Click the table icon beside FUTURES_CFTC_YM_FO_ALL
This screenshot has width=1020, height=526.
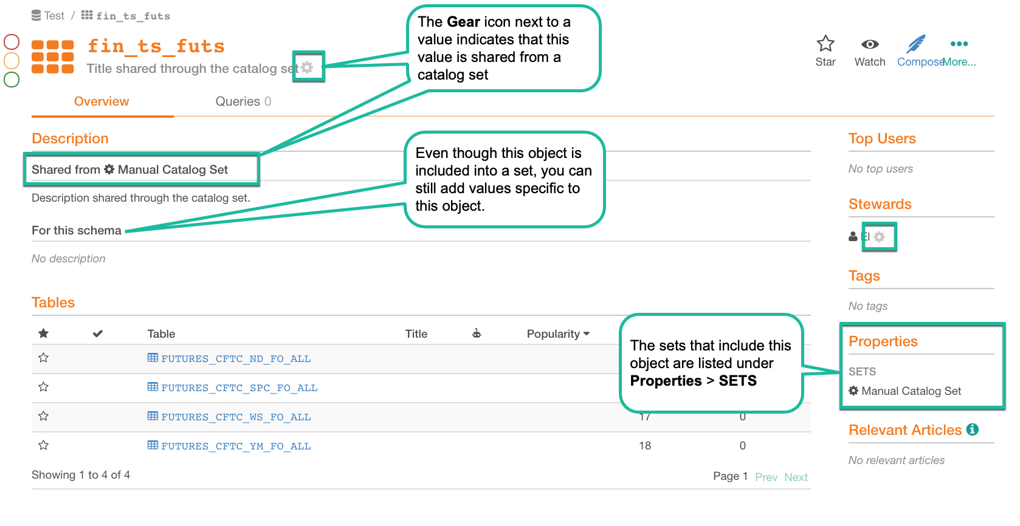tap(153, 445)
